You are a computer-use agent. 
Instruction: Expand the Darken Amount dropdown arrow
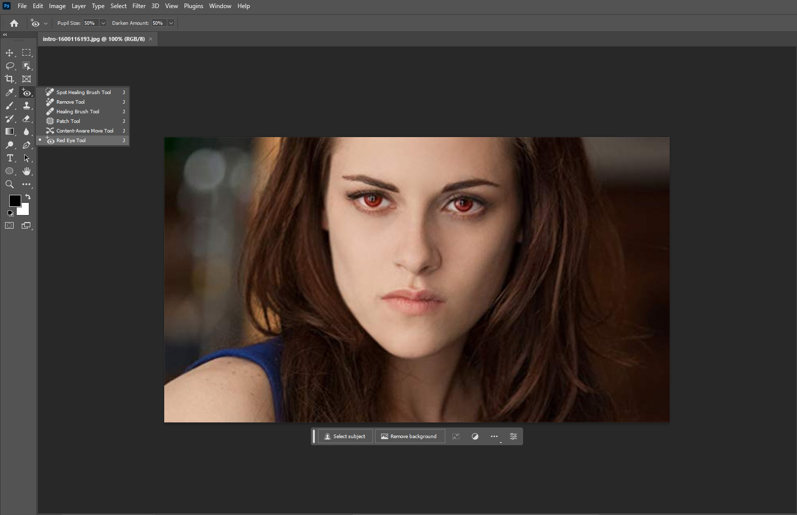click(171, 23)
